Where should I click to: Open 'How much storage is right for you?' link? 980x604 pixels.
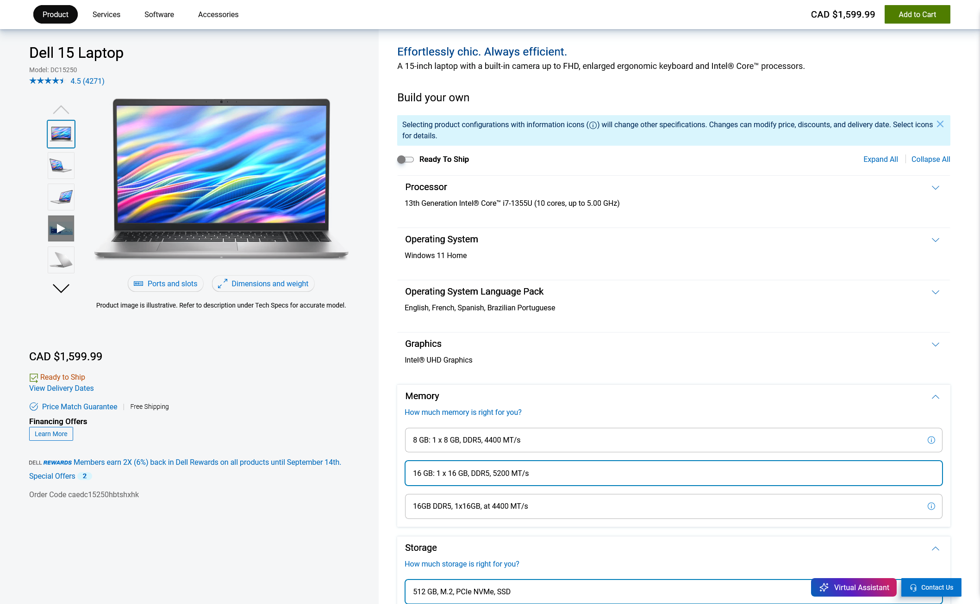462,564
